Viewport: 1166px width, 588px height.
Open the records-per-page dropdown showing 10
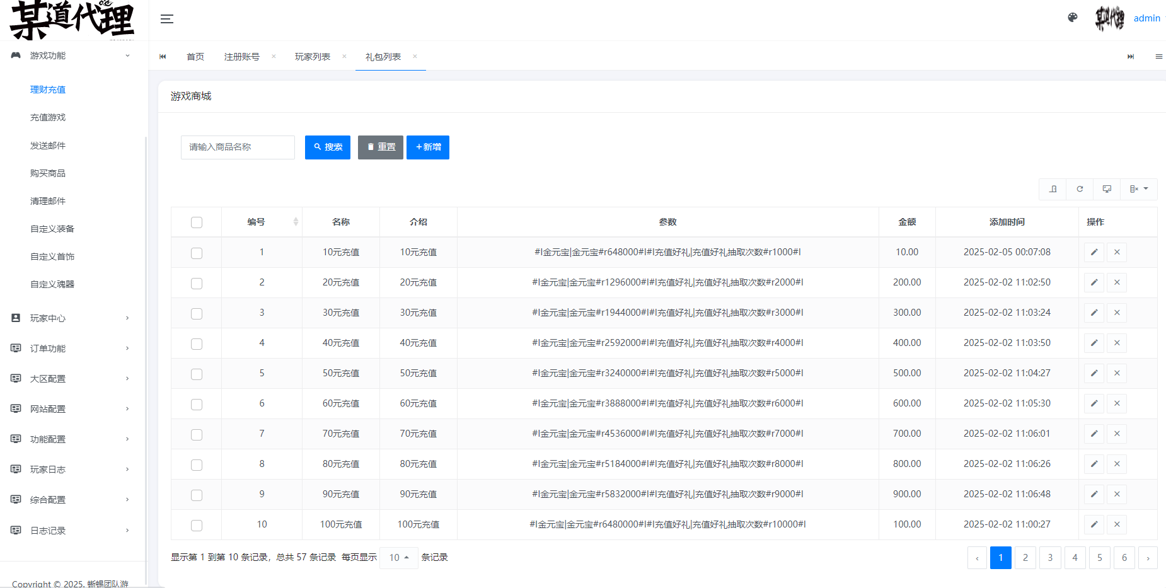tap(398, 558)
